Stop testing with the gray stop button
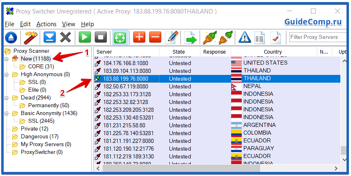Viewport: 351px width, 176px height. point(101,37)
